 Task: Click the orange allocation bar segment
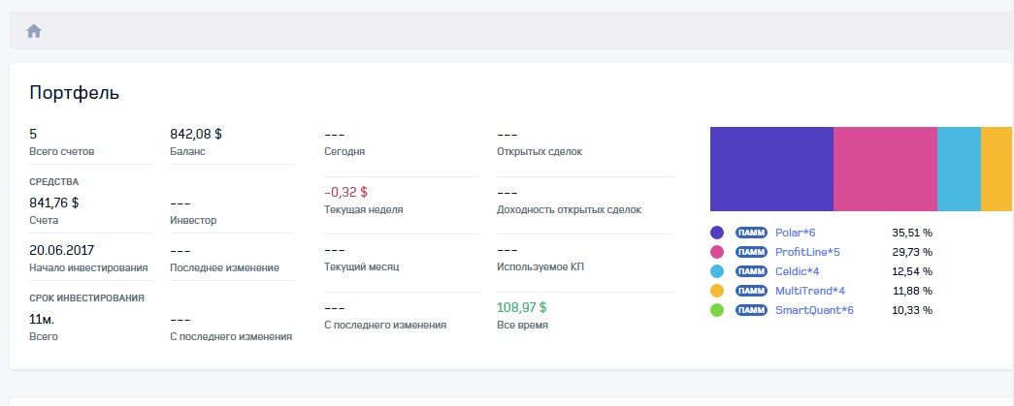click(x=997, y=169)
